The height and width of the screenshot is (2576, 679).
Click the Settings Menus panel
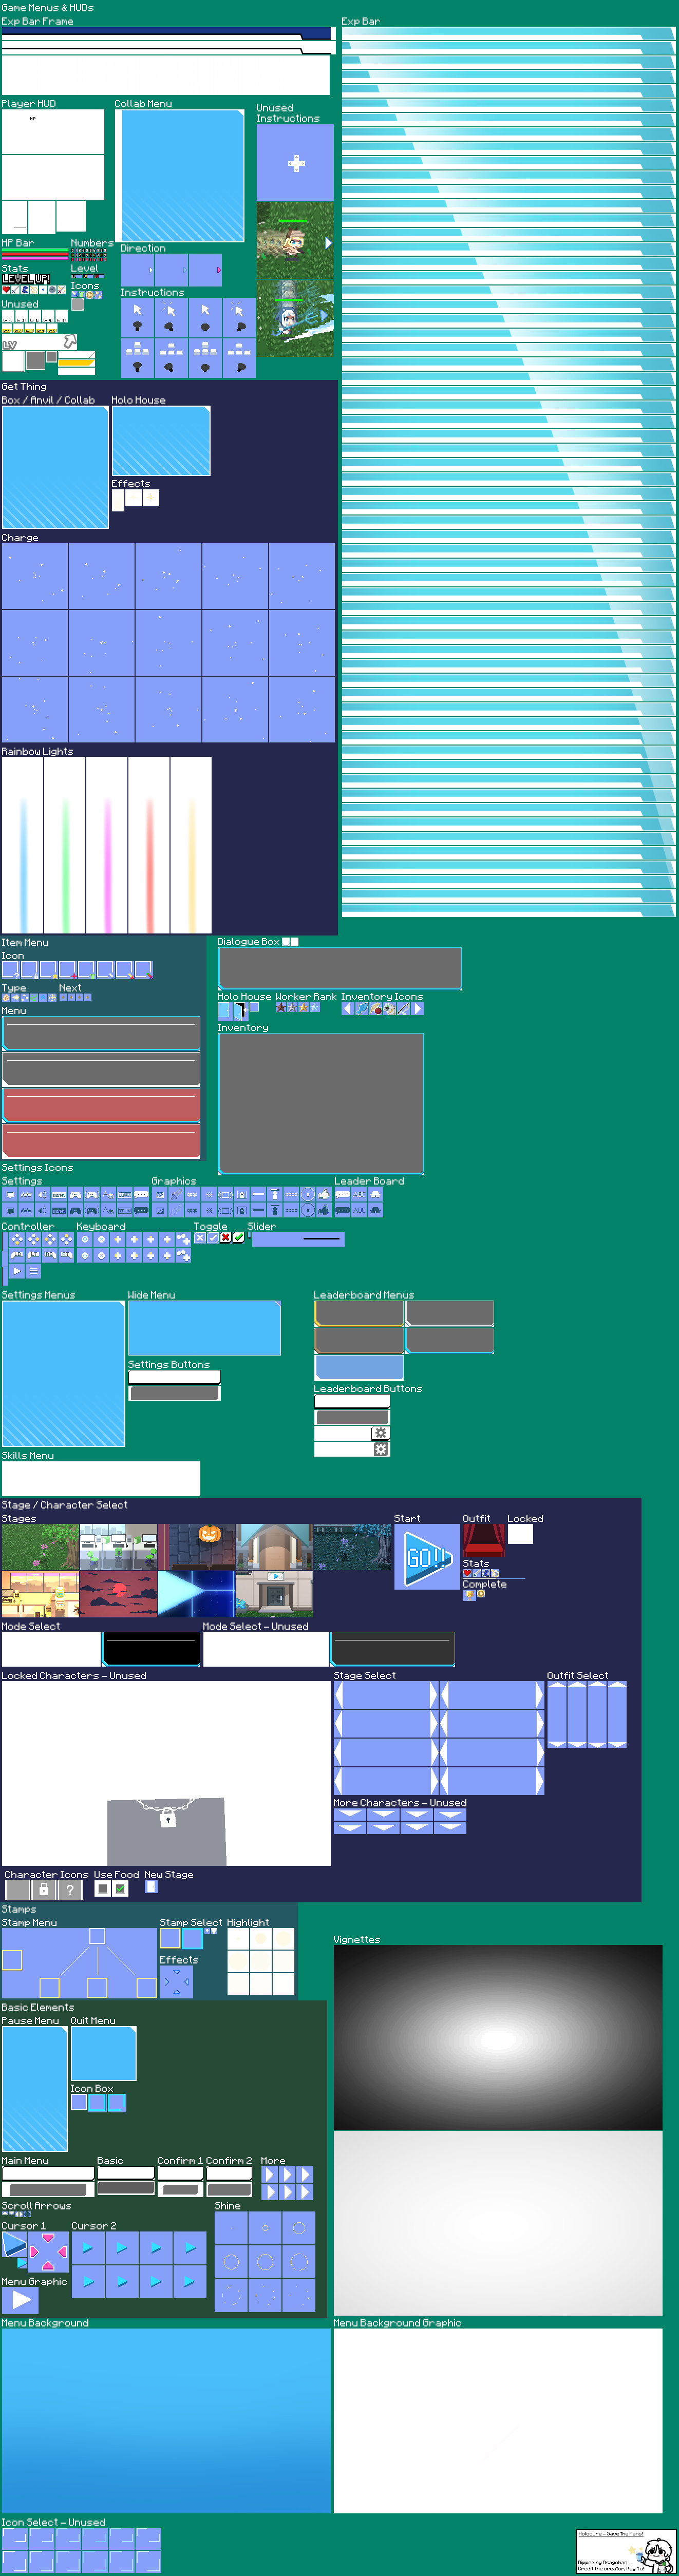pyautogui.click(x=63, y=1374)
